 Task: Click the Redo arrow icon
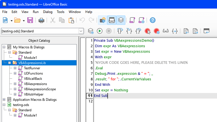coord(91,20)
